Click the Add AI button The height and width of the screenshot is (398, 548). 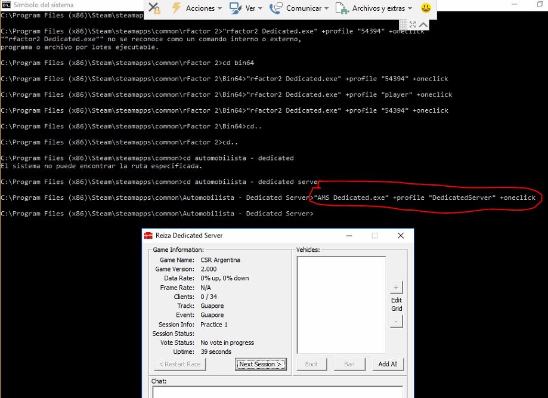388,364
